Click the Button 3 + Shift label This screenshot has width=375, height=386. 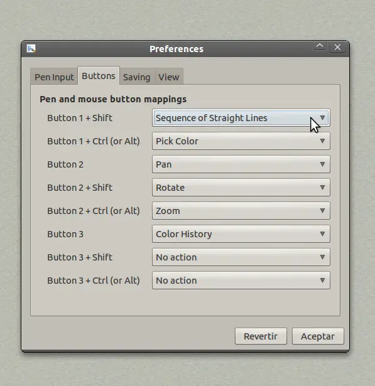tap(80, 257)
